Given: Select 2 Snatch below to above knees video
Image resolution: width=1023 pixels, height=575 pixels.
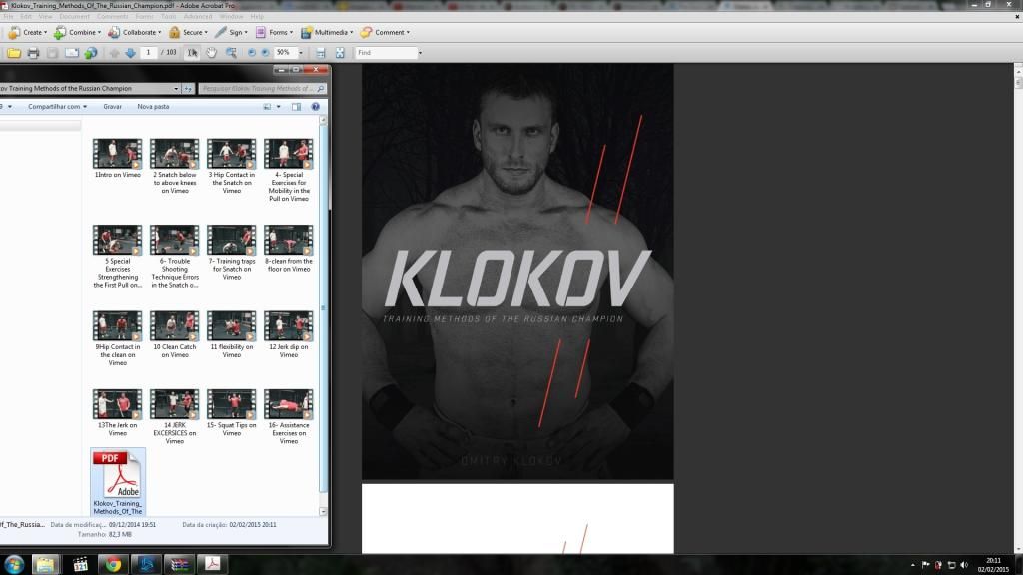Looking at the screenshot, I should (x=174, y=166).
